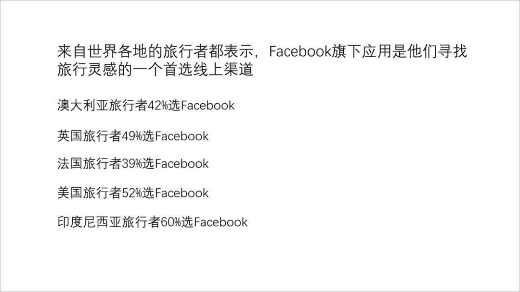
Task: Click the 39% figure in the France line
Action: pyautogui.click(x=131, y=164)
